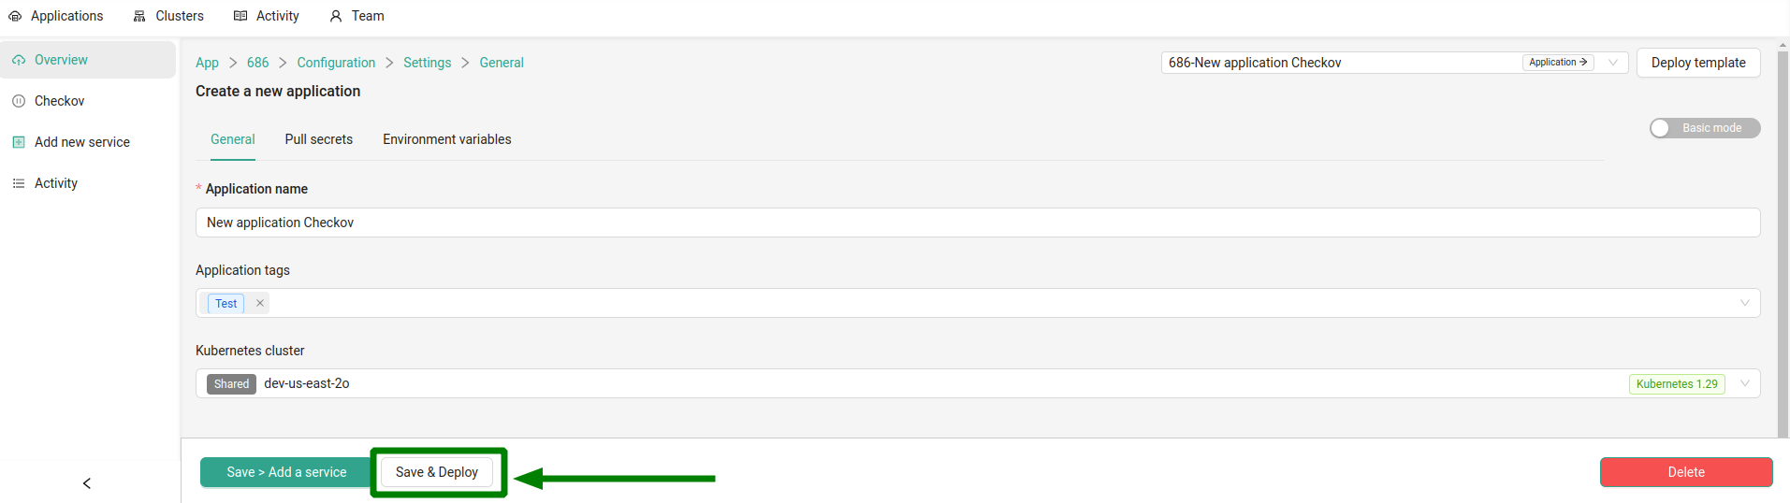The height and width of the screenshot is (503, 1790).
Task: Click the Activity icon in top navigation
Action: pos(240,16)
